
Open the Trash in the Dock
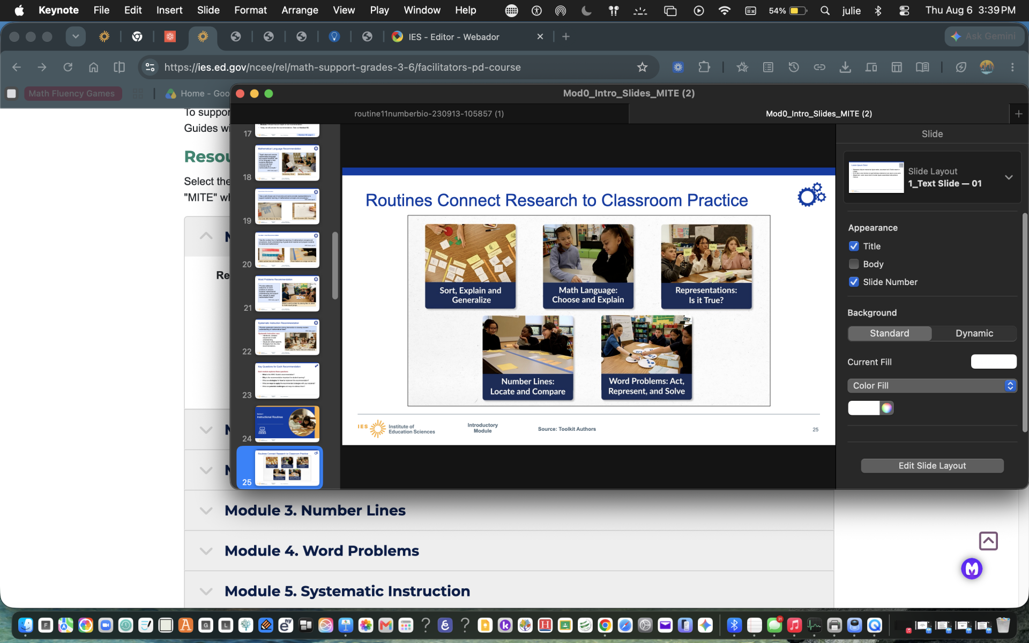pyautogui.click(x=1003, y=625)
